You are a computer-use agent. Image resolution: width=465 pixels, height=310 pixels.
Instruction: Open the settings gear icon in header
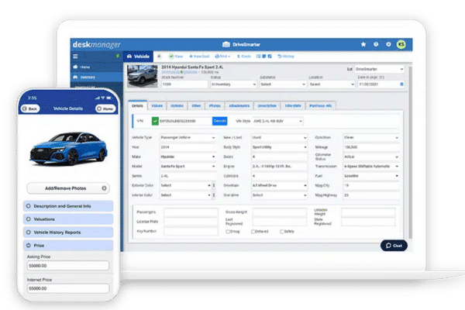(388, 44)
